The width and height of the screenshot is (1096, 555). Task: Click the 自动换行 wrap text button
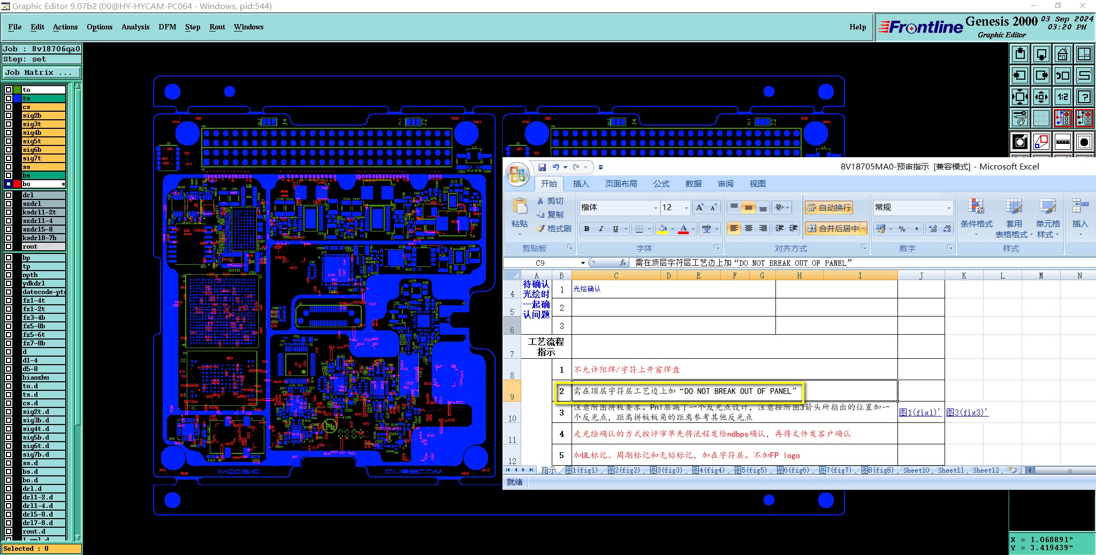click(x=829, y=207)
